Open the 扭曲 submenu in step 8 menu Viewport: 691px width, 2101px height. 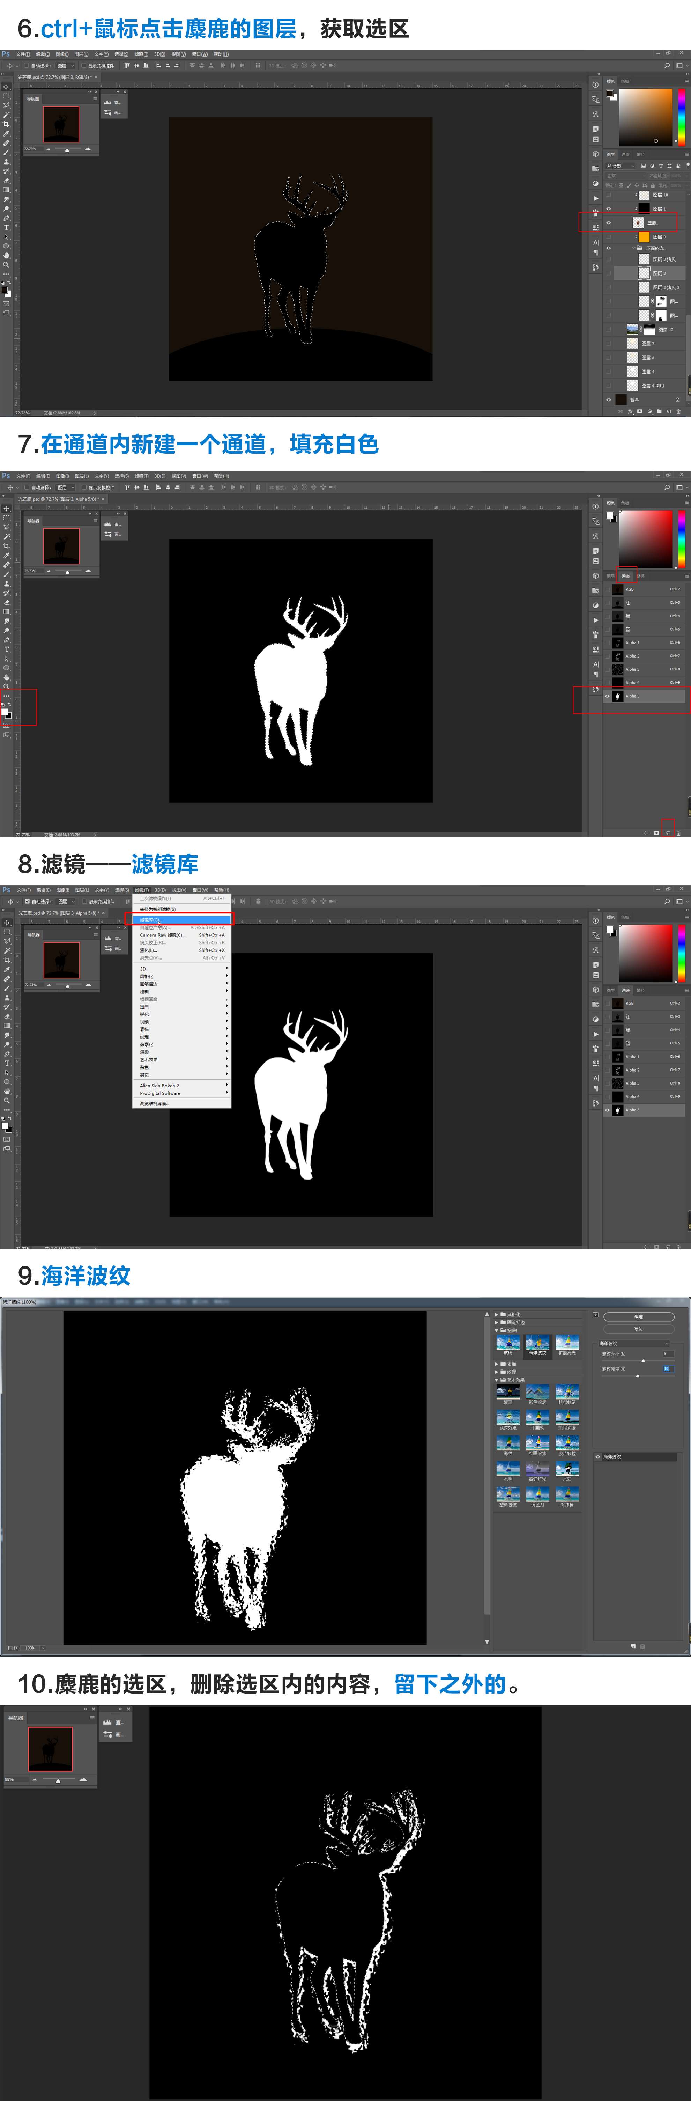click(182, 1006)
